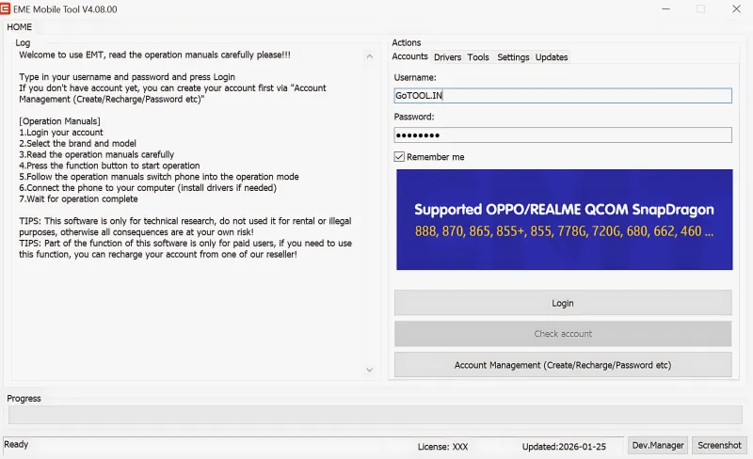Image resolution: width=753 pixels, height=459 pixels.
Task: Go to the Updates tab
Action: click(x=552, y=57)
